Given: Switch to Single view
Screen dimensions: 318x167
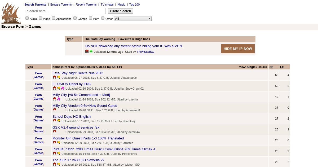Looking at the screenshot, I should coord(251,67).
